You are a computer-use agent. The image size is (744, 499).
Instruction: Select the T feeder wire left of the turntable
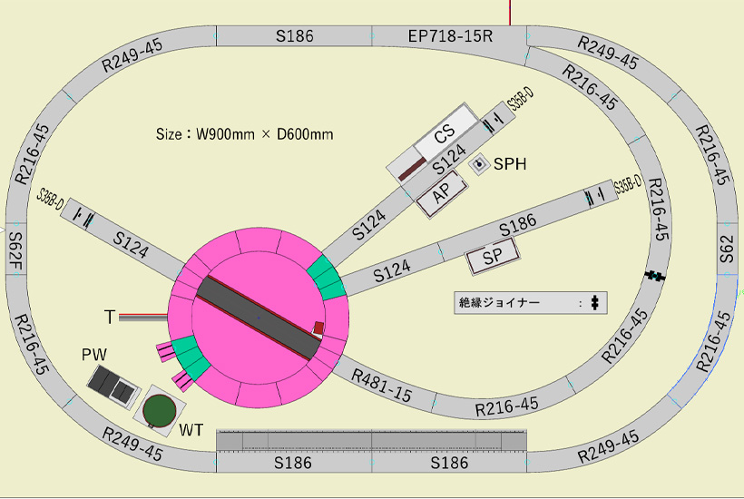coord(141,317)
